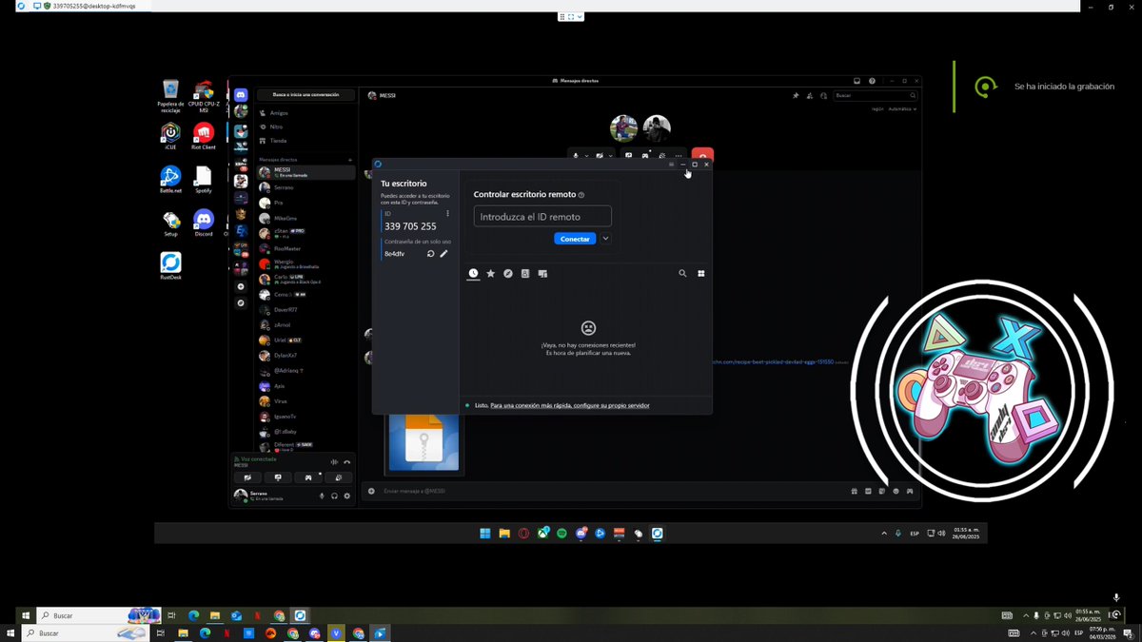This screenshot has width=1142, height=642.
Task: Attach file with plus in message bar
Action: pos(371,491)
